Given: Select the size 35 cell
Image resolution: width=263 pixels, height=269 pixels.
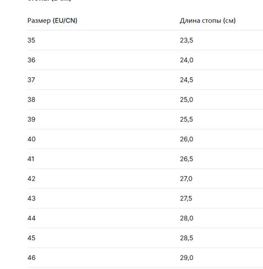Looking at the screenshot, I should pos(31,40).
